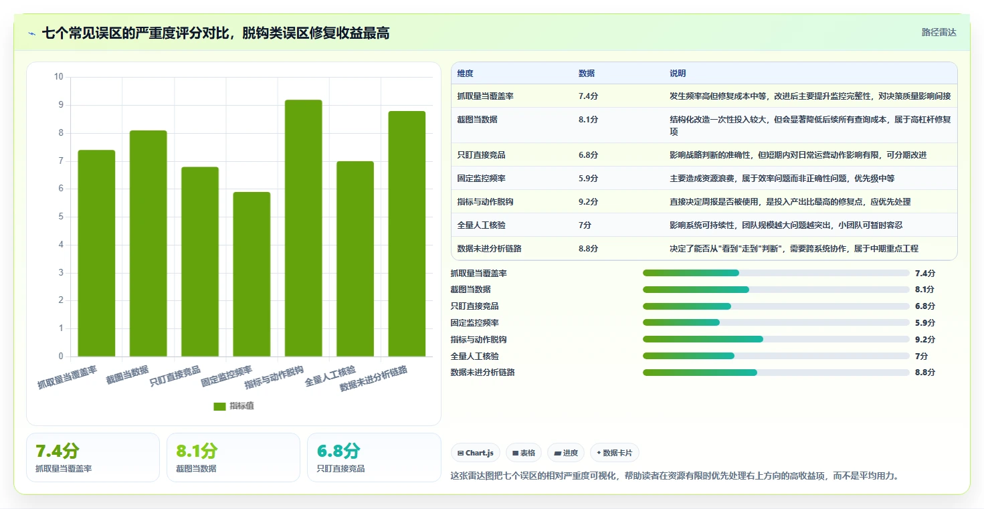Click the chart x-axis label 固定监控频率
Image resolution: width=984 pixels, height=509 pixels.
tap(227, 377)
